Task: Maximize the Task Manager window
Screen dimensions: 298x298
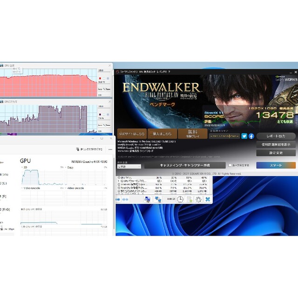Action: [x=102, y=138]
